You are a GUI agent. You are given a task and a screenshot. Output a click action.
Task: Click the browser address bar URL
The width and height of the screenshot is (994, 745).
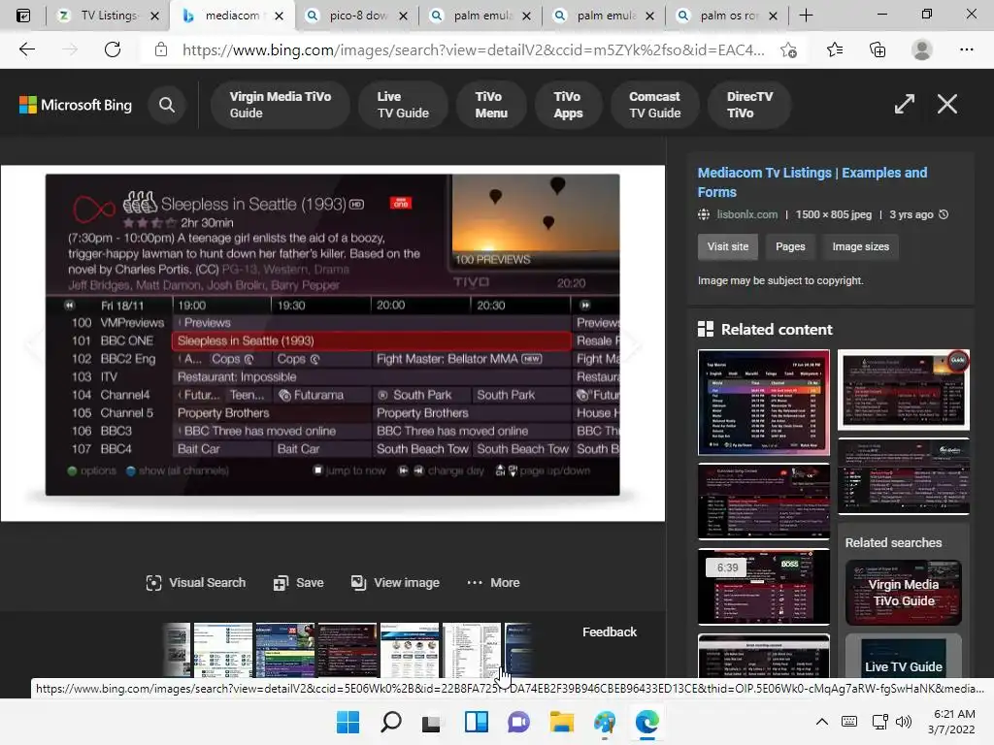tap(473, 49)
